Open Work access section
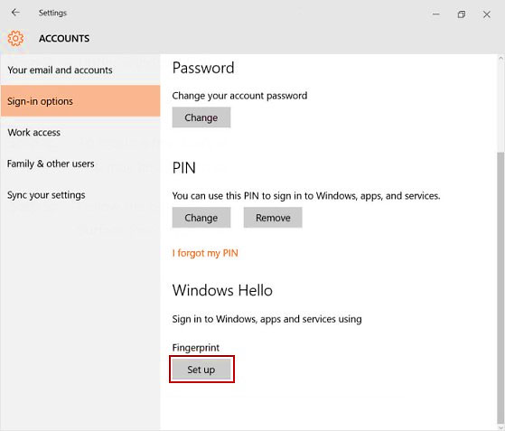The image size is (505, 431). [x=80, y=132]
